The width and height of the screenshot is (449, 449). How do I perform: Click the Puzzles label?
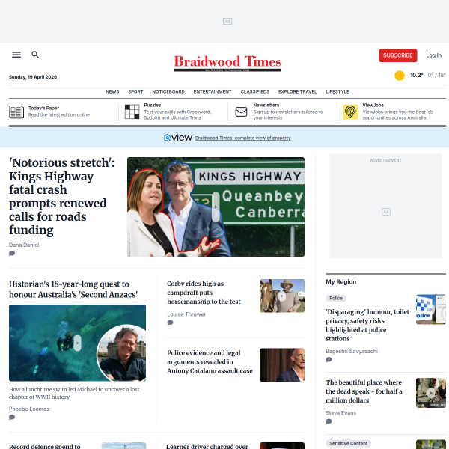[x=153, y=106]
